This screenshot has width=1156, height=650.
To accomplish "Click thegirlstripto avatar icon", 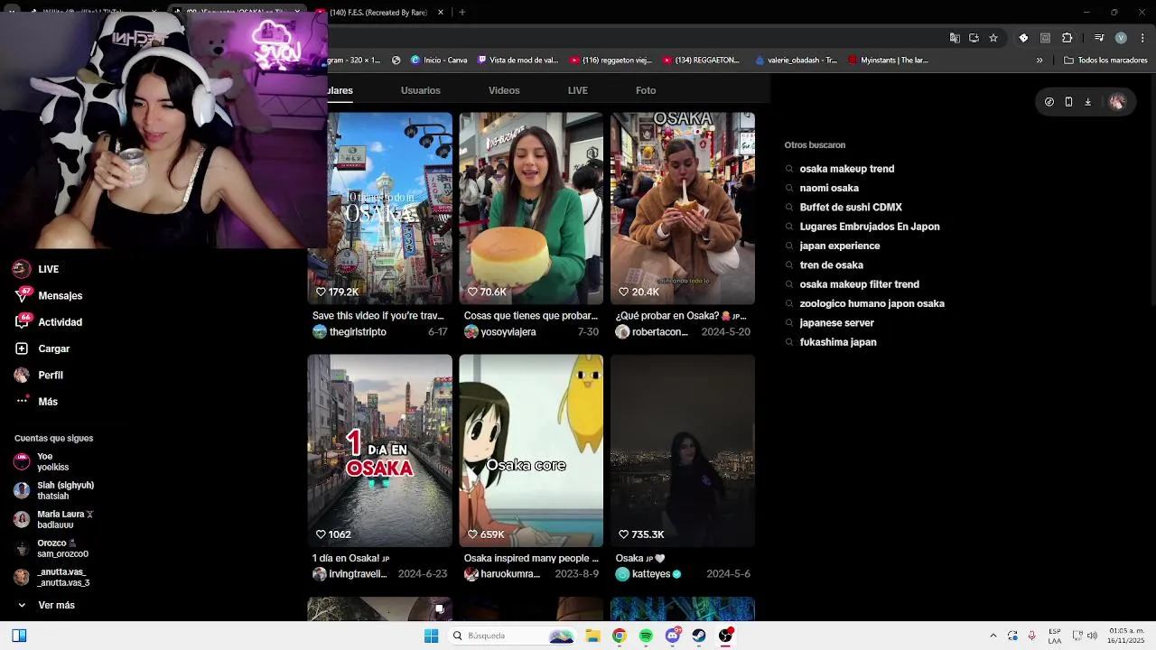I will (x=319, y=332).
